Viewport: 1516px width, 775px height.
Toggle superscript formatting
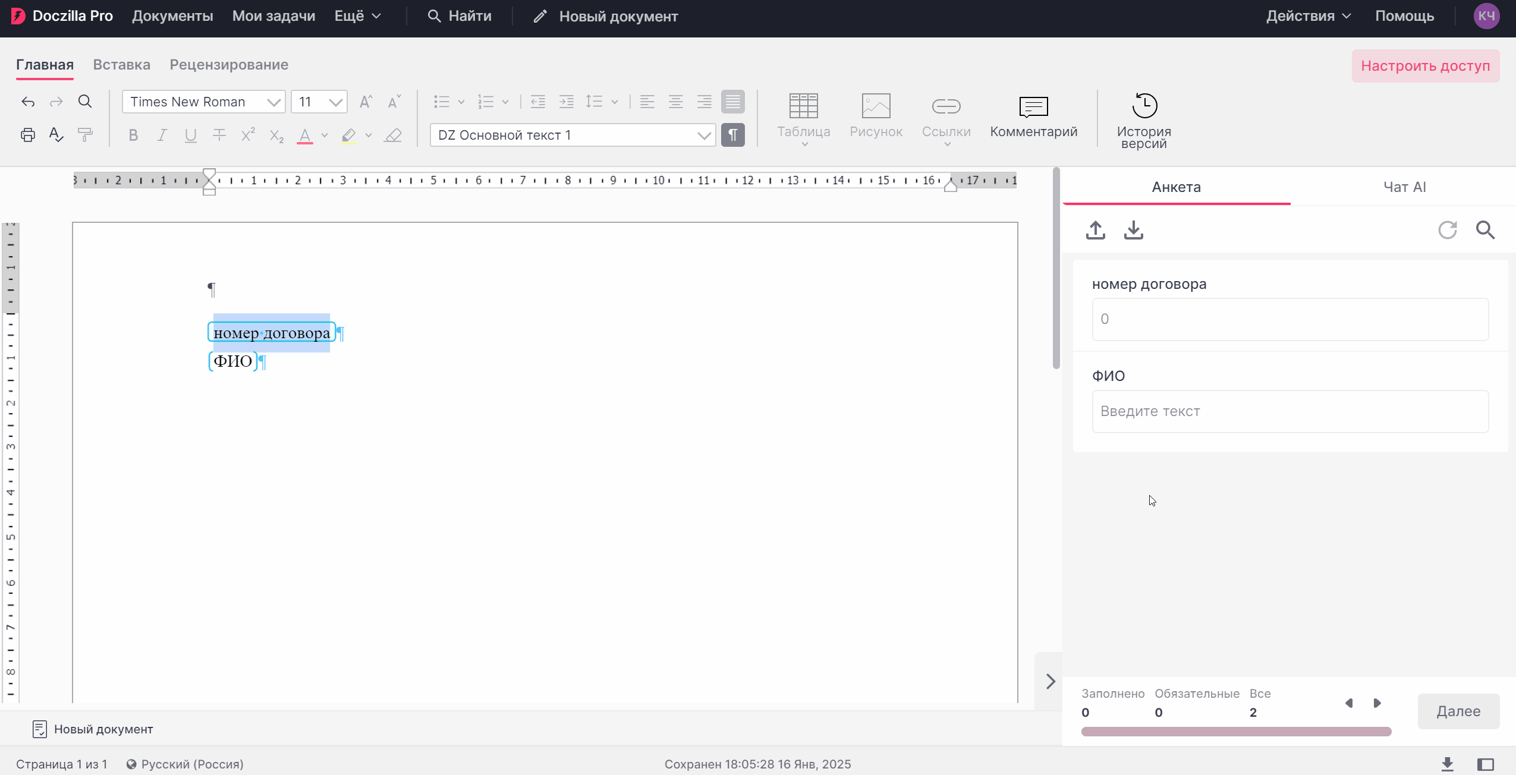pos(248,135)
